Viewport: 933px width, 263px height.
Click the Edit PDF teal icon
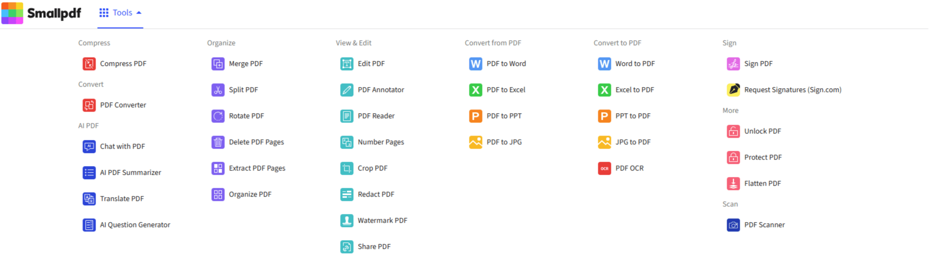pos(347,64)
